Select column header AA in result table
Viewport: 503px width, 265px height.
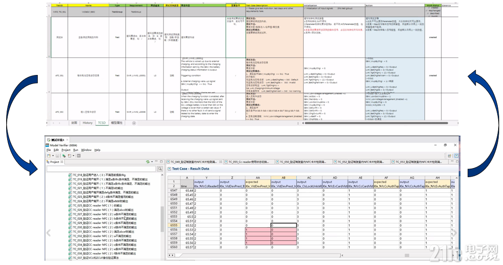(258, 178)
